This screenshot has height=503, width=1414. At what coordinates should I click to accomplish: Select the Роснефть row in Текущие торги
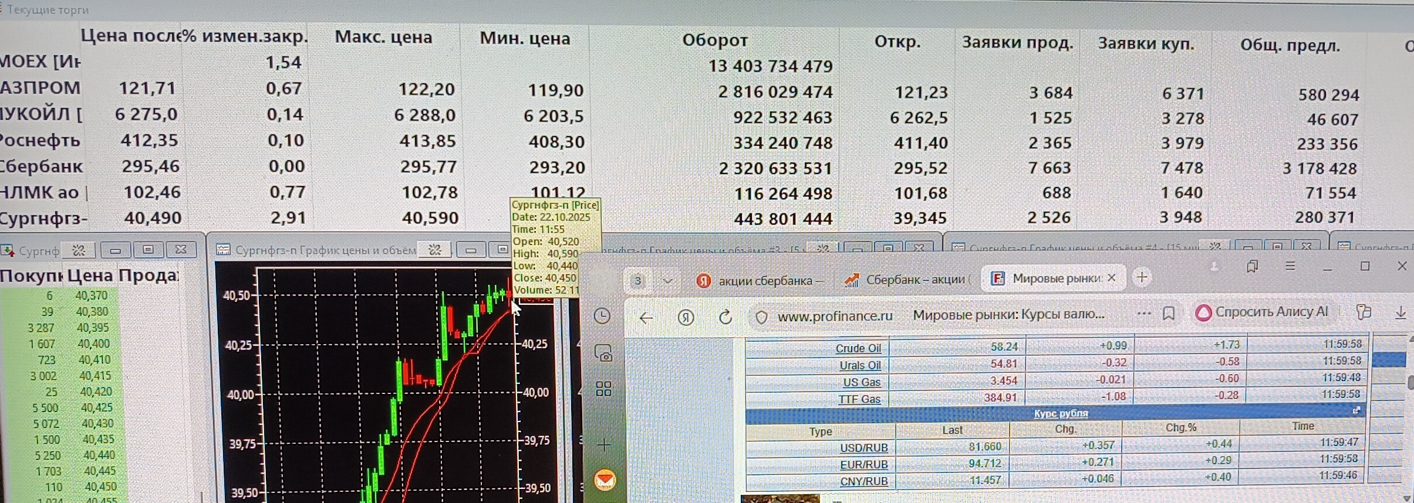click(707, 142)
